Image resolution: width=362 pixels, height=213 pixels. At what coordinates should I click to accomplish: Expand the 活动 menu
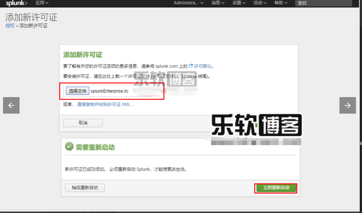pos(260,3)
